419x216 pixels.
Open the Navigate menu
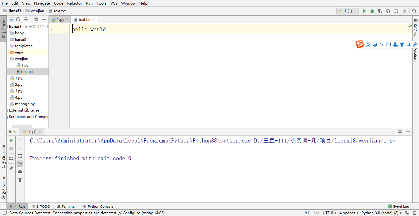click(42, 3)
